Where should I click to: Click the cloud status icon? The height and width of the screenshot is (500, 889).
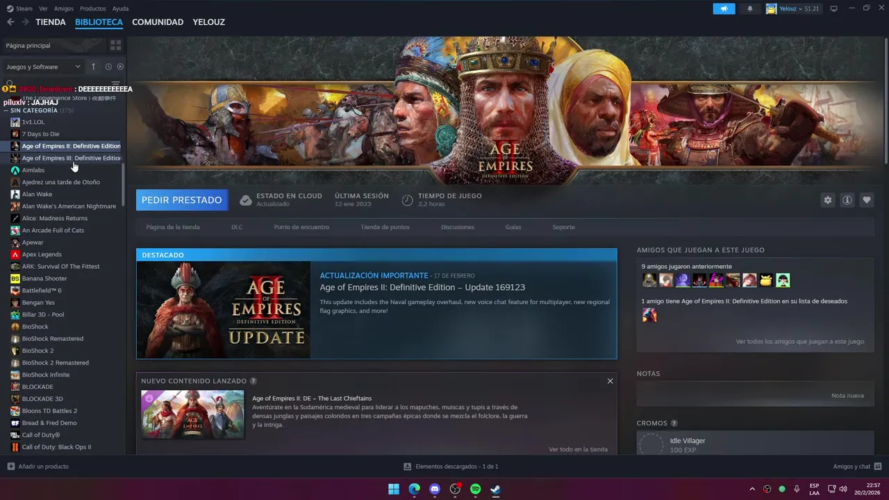point(245,200)
